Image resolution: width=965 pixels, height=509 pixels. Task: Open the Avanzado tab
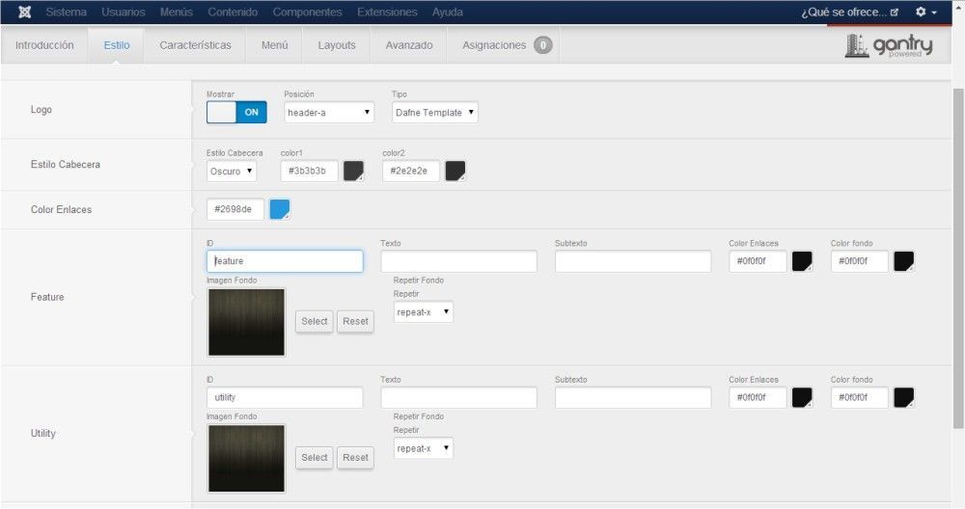[408, 45]
